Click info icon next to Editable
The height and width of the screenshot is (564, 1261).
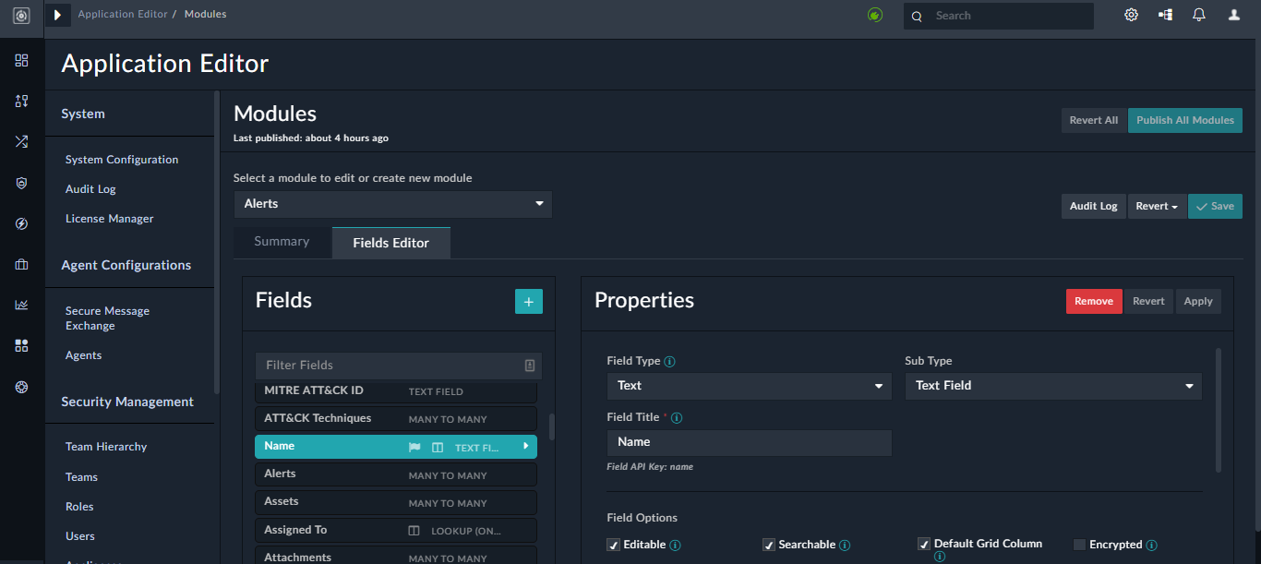[675, 546]
